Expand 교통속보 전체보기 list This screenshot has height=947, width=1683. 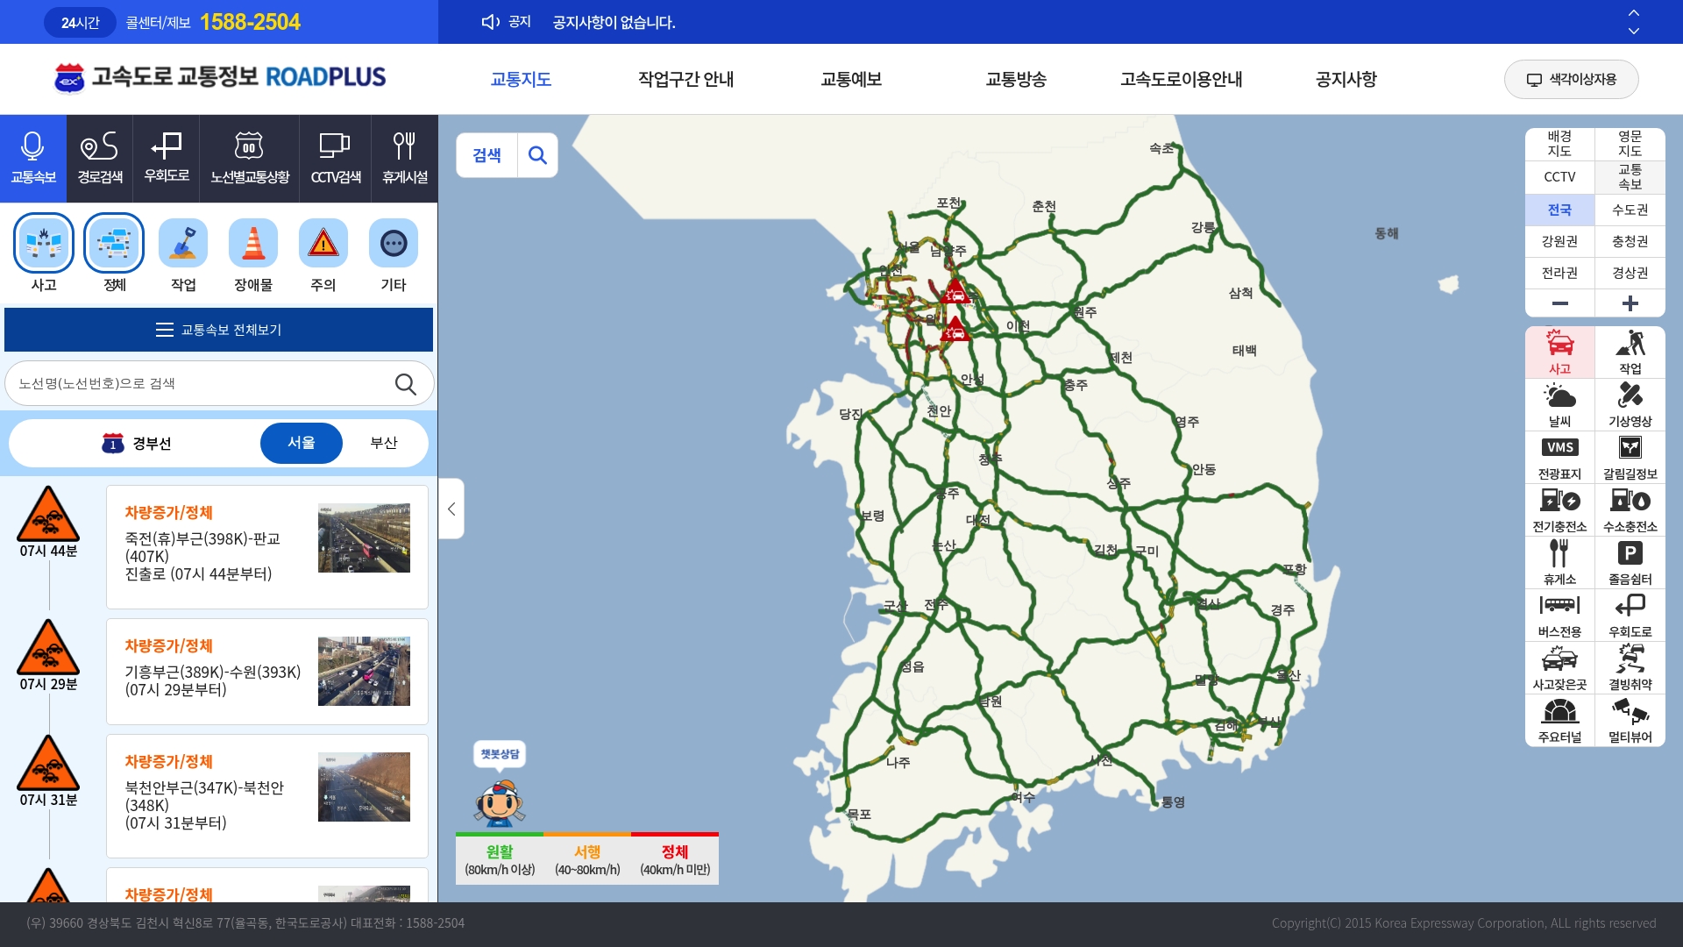click(x=218, y=330)
